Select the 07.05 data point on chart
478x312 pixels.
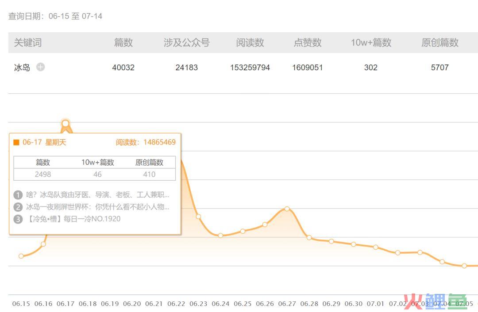point(464,266)
